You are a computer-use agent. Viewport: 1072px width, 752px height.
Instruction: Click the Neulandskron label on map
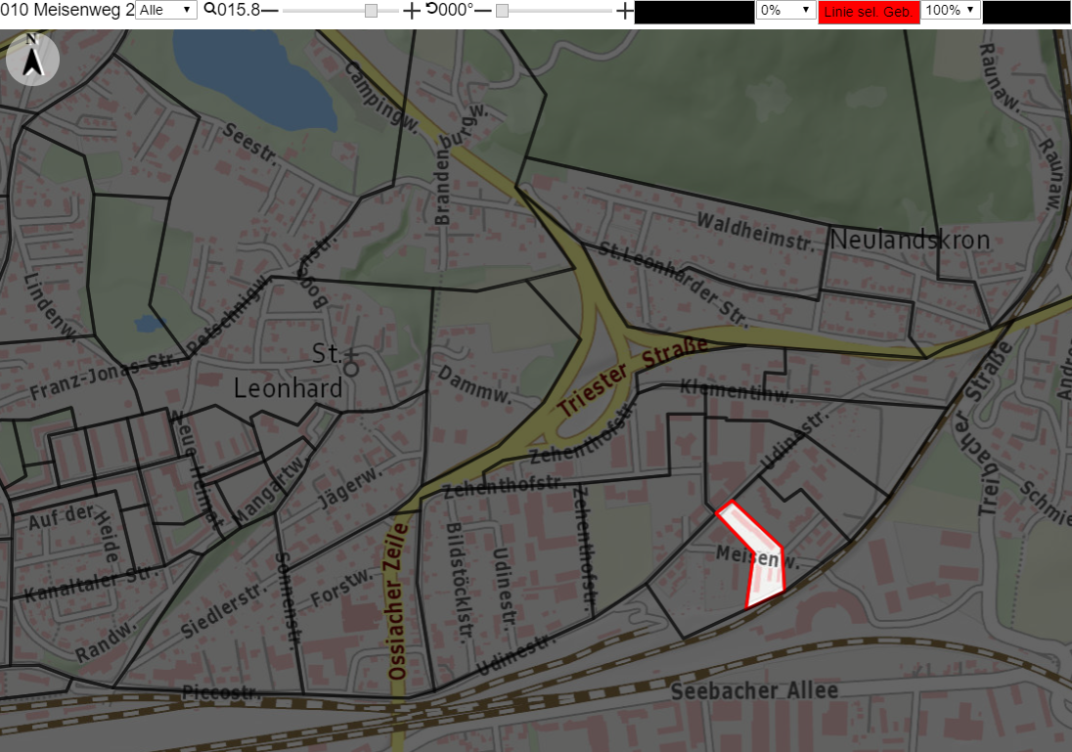(910, 240)
